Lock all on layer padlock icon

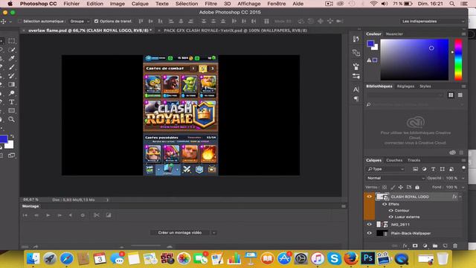pos(417,187)
